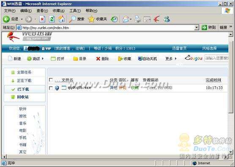235x167 pixels.
Task: Expand the links bar double chevron
Action: click(231, 27)
